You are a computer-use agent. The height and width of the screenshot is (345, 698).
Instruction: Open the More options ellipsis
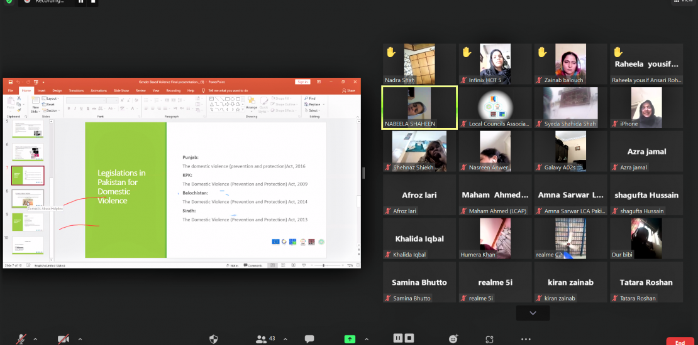(x=526, y=339)
